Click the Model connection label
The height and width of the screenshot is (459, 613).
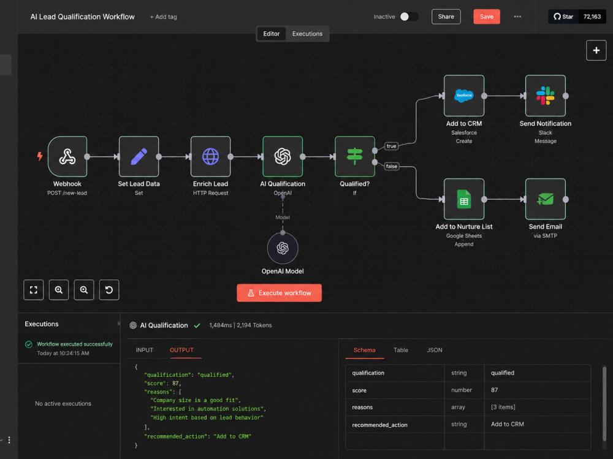pyautogui.click(x=283, y=218)
